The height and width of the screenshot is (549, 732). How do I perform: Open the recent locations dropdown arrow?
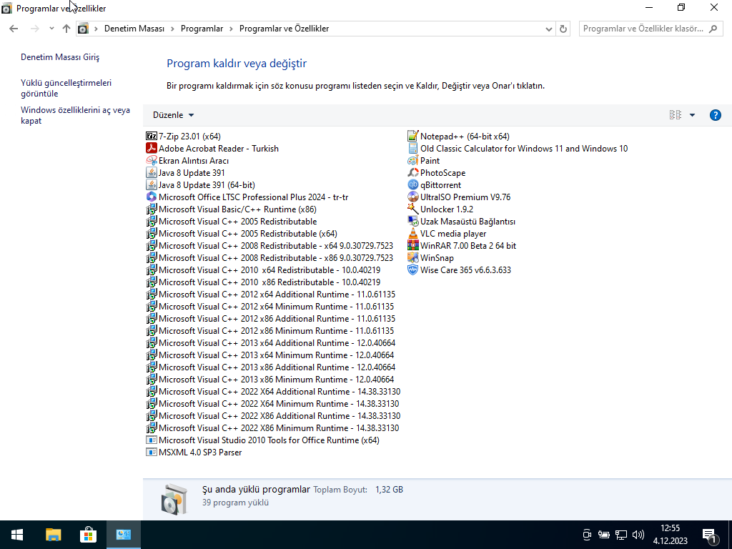51,29
